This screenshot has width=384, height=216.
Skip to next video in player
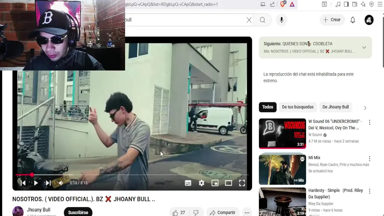48,183
